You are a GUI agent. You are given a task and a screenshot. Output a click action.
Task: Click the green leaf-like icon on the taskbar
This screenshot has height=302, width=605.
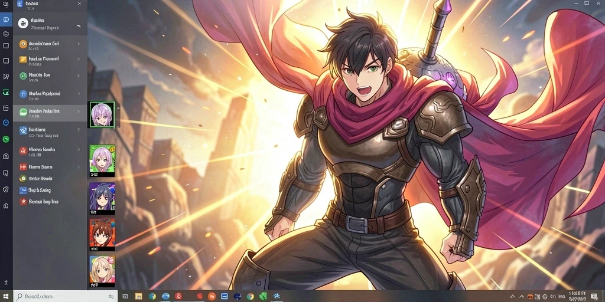click(263, 296)
